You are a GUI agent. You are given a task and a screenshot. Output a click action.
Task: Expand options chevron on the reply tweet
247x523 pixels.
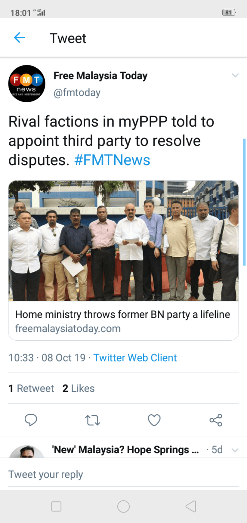point(235,450)
